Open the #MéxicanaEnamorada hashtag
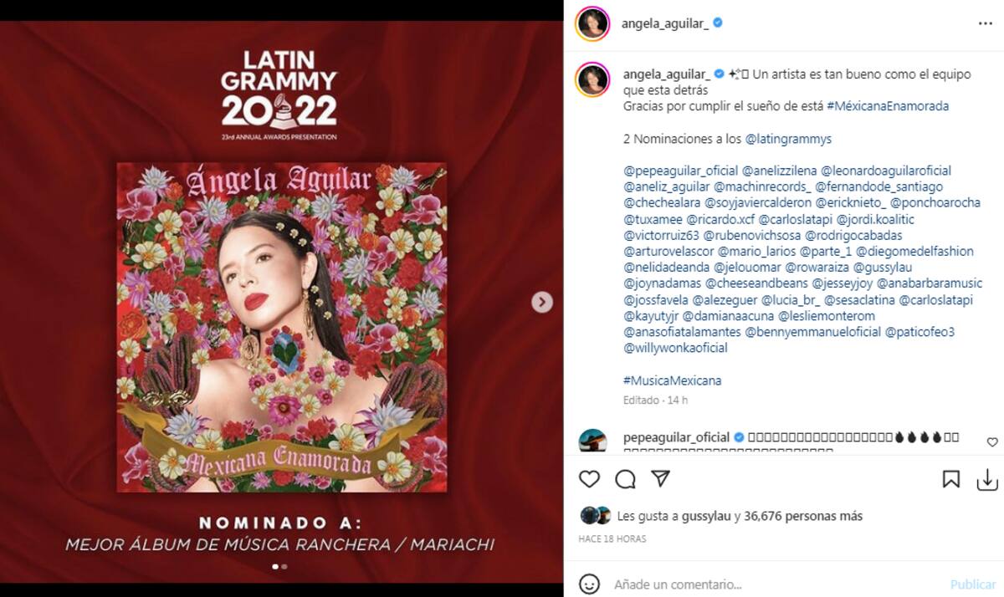 tap(888, 106)
